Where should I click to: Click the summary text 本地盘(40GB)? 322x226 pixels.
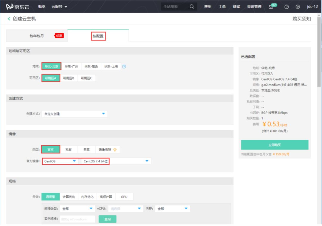click(271, 91)
